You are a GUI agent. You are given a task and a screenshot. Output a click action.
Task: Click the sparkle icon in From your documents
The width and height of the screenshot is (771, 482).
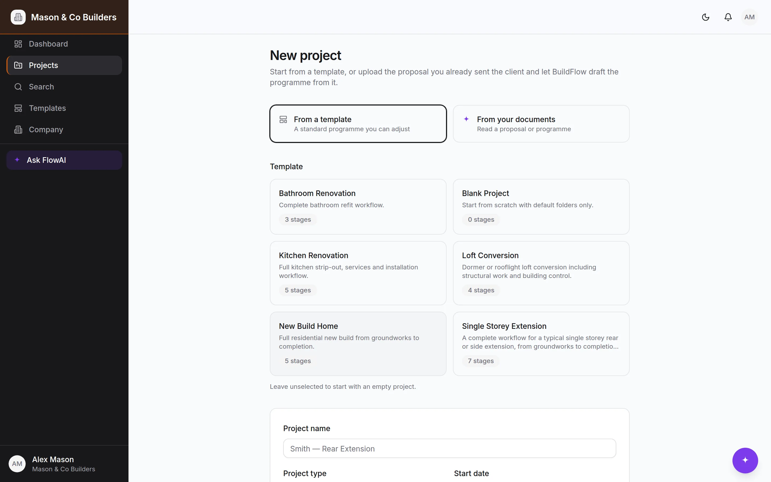[466, 119]
